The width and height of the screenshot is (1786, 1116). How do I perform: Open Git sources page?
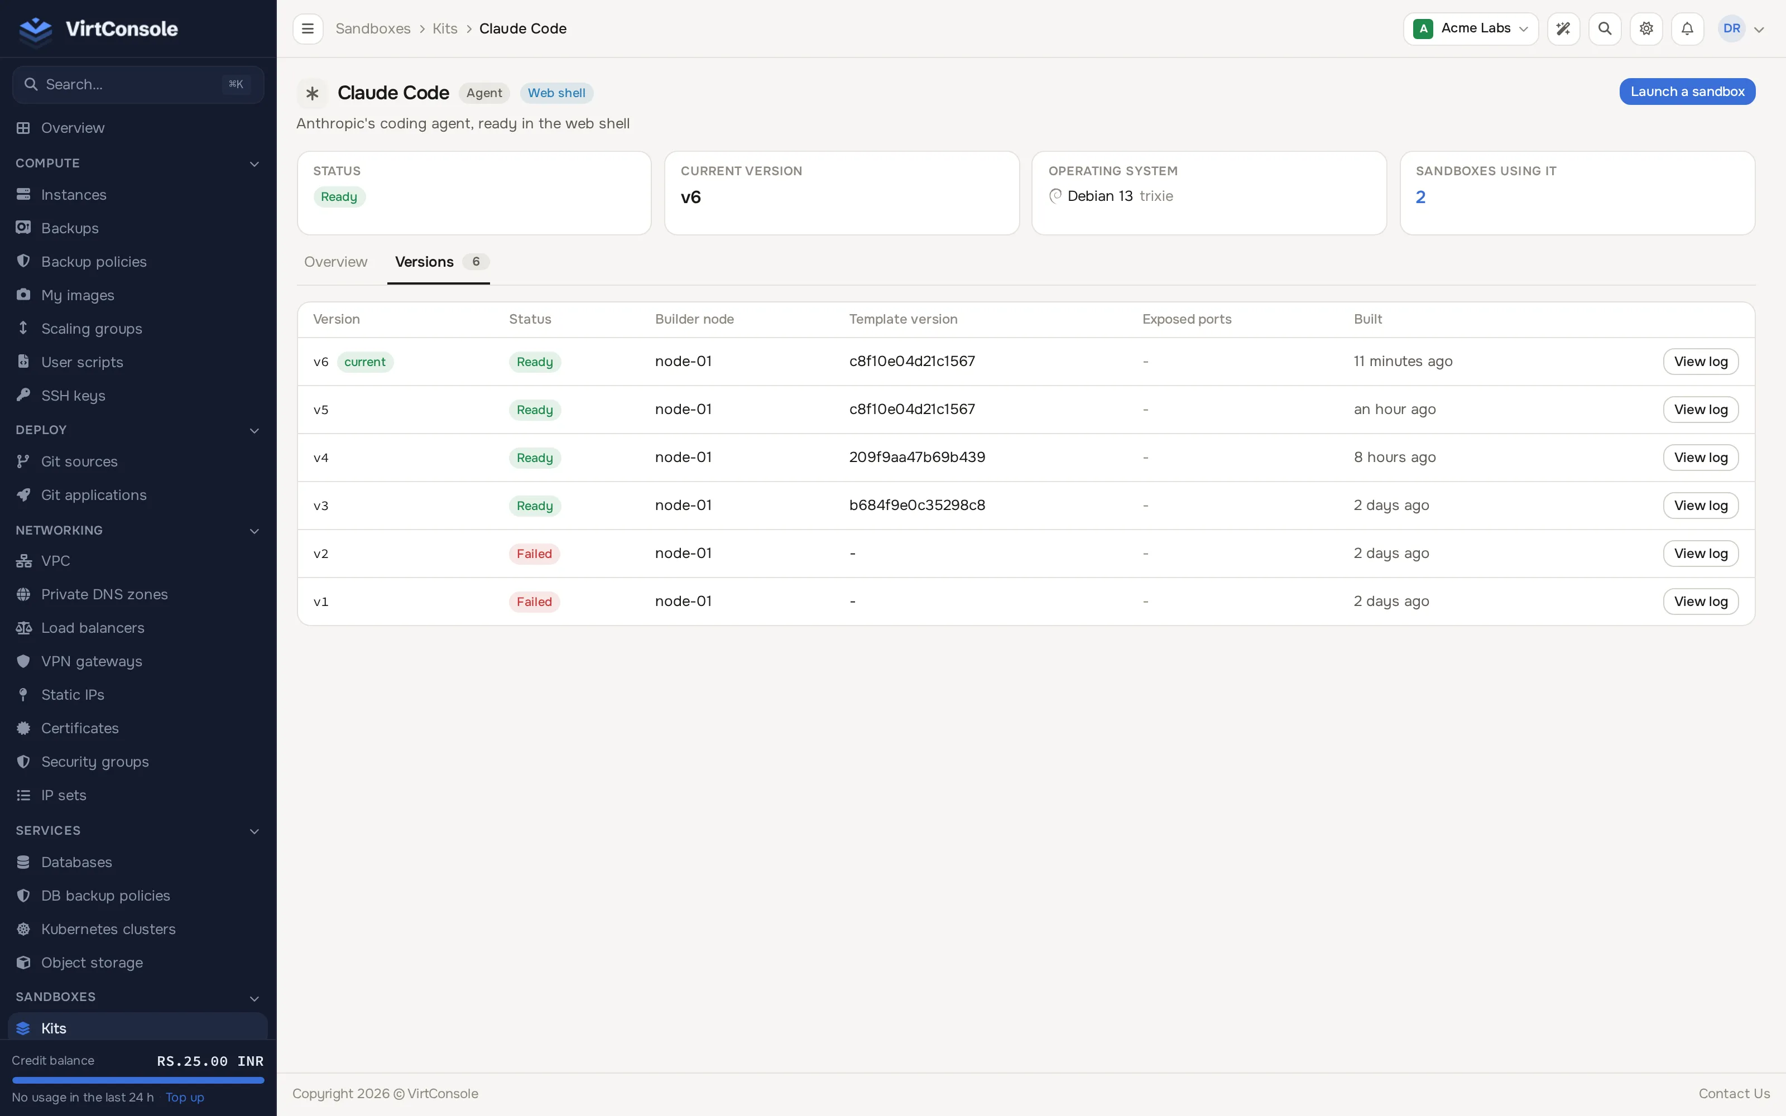138,461
